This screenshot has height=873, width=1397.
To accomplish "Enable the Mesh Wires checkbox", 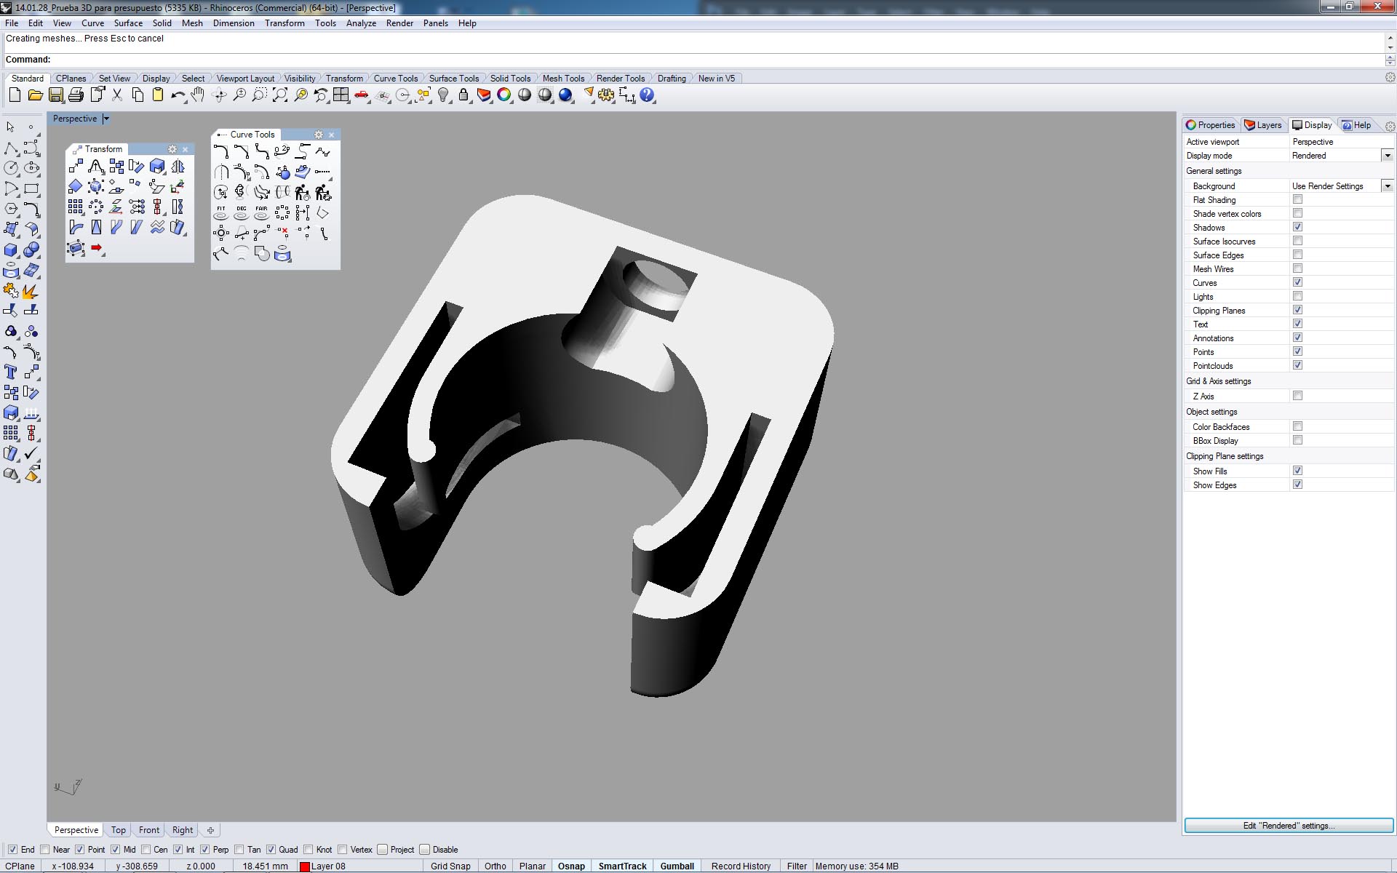I will [x=1297, y=268].
